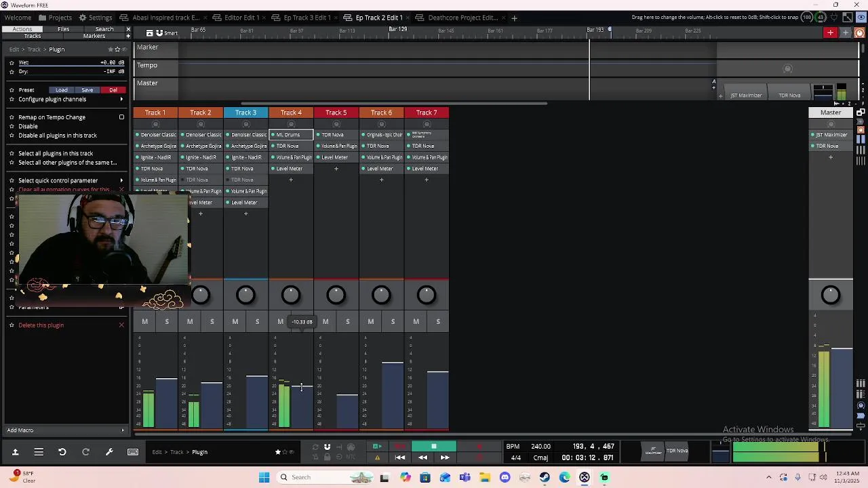Viewport: 868px width, 488px height.
Task: Click the grey plus button beside red plus
Action: pos(846,33)
